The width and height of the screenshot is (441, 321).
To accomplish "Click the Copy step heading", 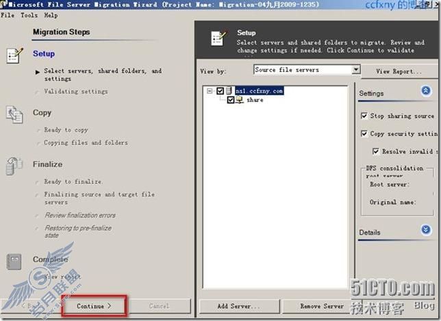I will (x=42, y=112).
